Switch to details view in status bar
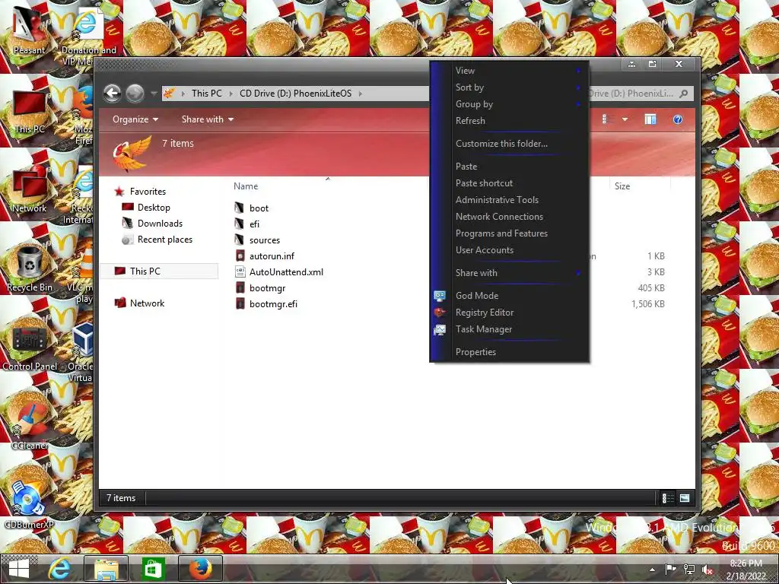 pos(668,498)
